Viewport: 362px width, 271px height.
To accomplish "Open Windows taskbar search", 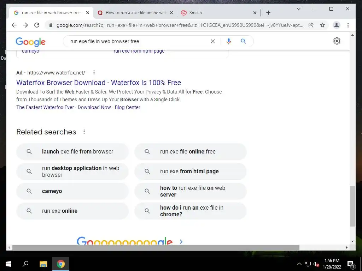I will 25,264.
